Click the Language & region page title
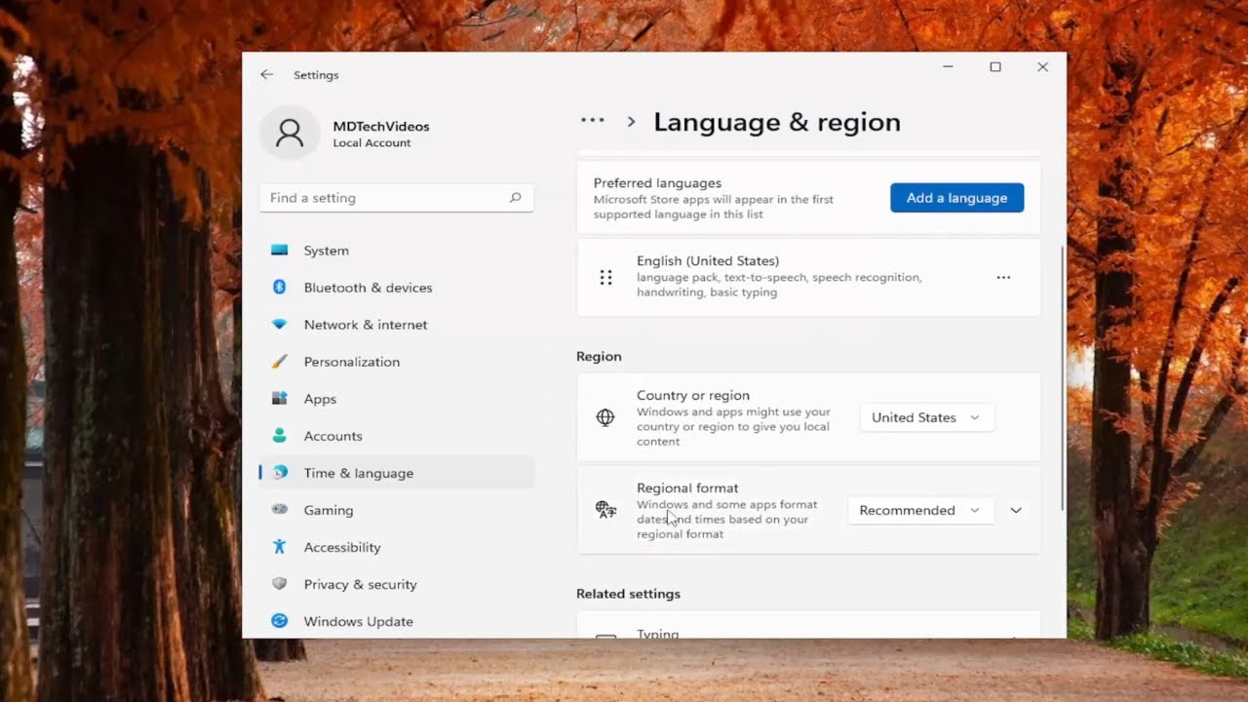The height and width of the screenshot is (702, 1248). [x=777, y=122]
